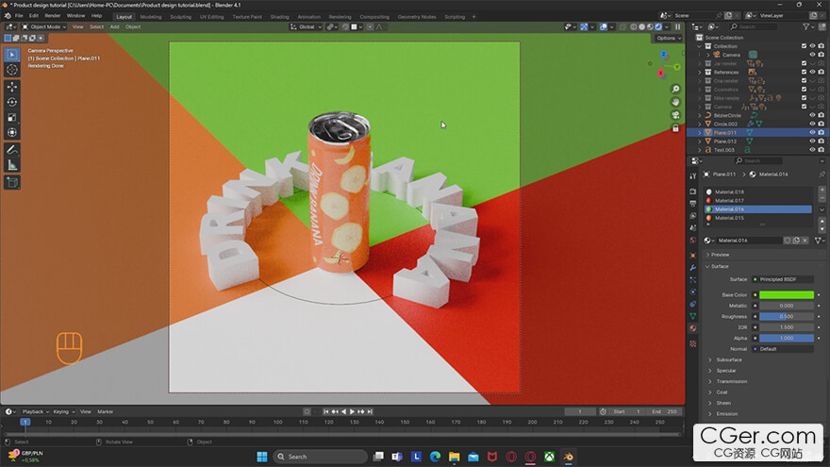The width and height of the screenshot is (830, 467).
Task: Toggle the camera view icon
Action: pyautogui.click(x=675, y=115)
